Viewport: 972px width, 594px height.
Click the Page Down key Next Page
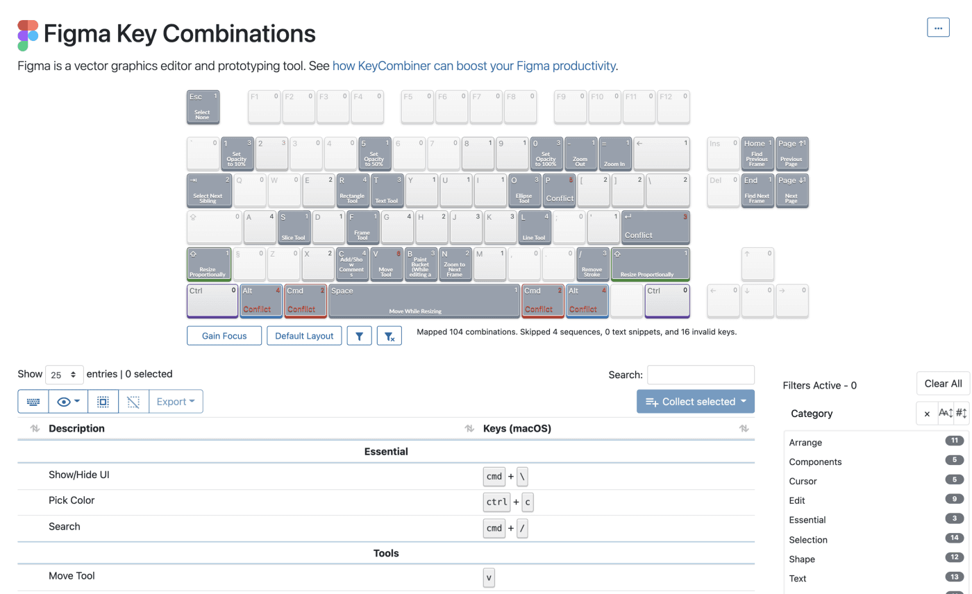[792, 190]
